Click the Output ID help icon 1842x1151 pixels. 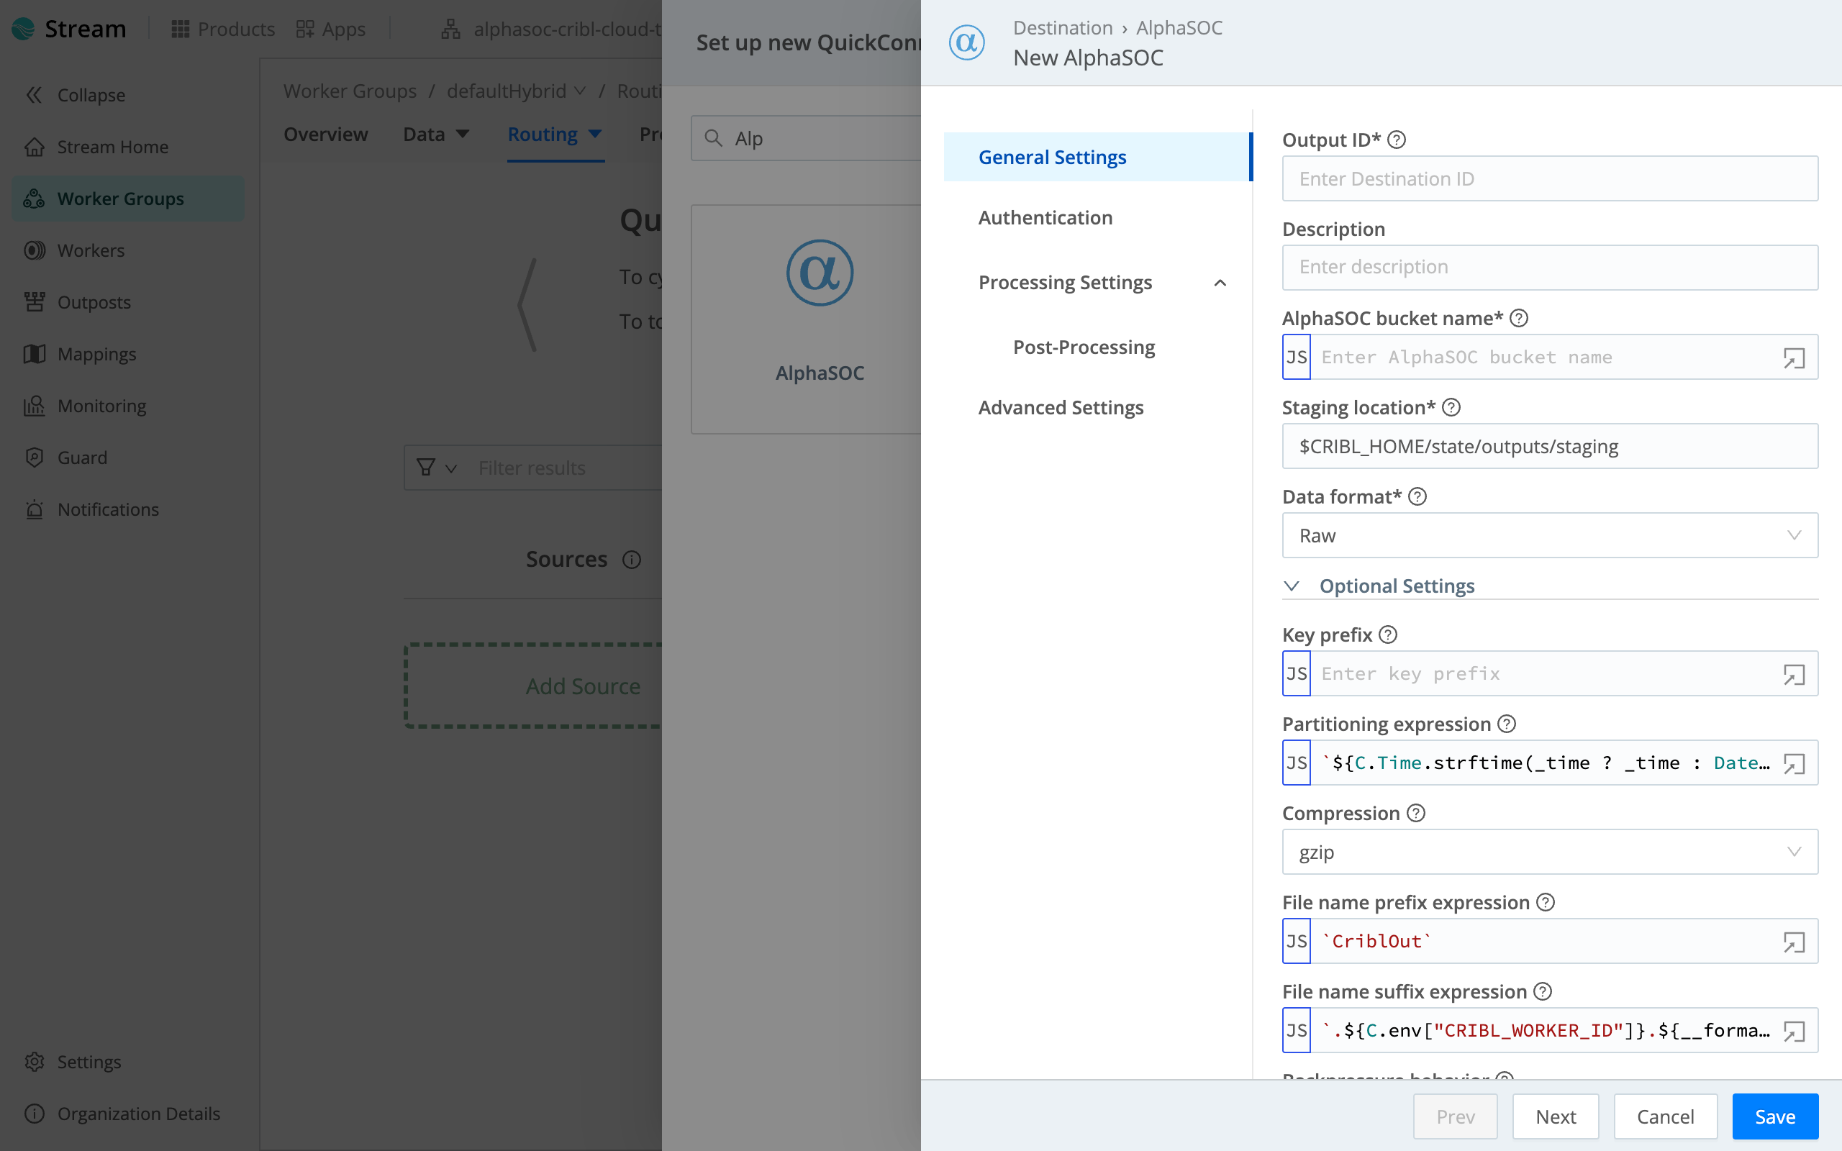(x=1397, y=140)
